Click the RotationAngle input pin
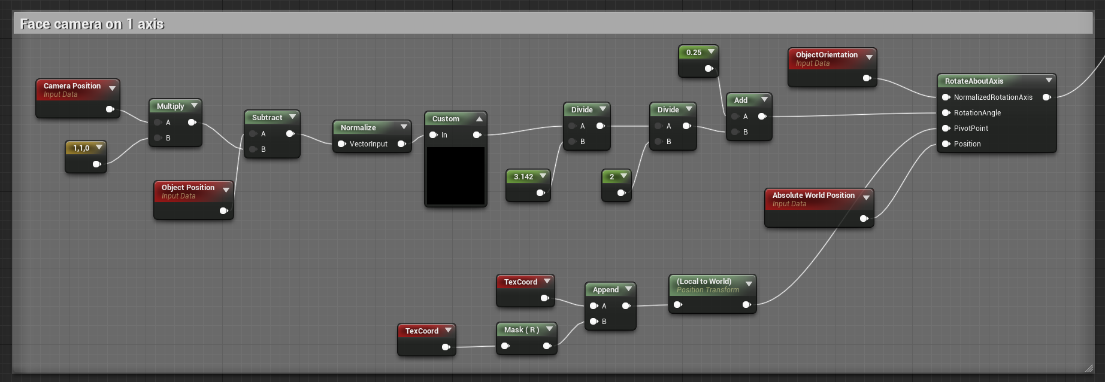Screen dimensions: 1105x382 pyautogui.click(x=946, y=112)
